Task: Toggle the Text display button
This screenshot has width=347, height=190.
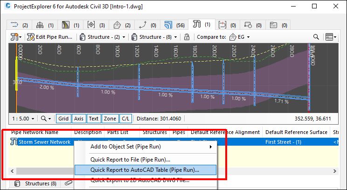Action: (x=94, y=119)
